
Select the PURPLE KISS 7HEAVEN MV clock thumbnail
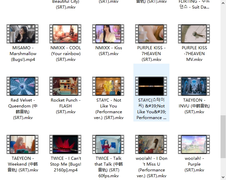point(194,34)
